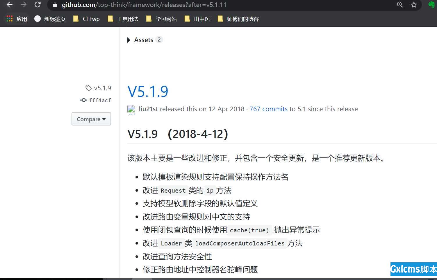This screenshot has width=437, height=280.
Task: Click the heading V5.1.9 (2018-4-12)
Action: click(178, 134)
